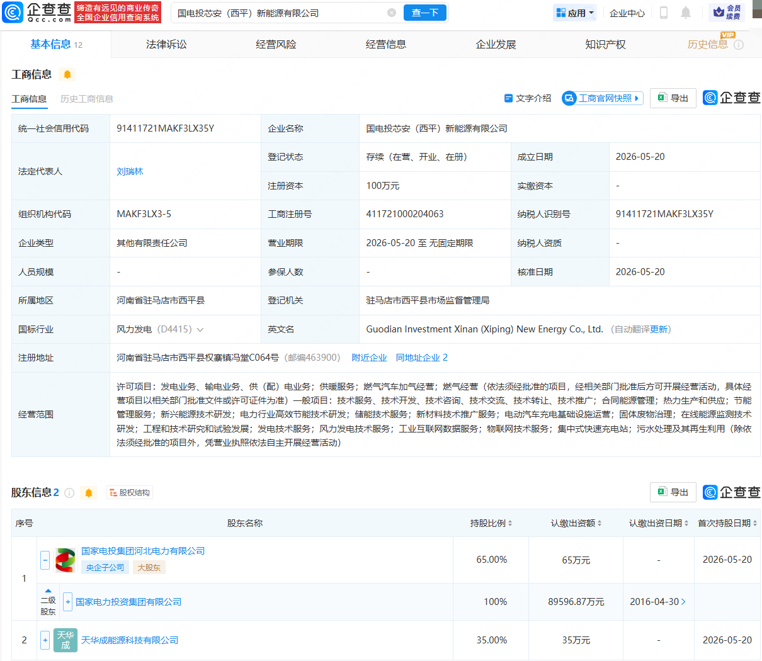Screen dimensions: 762x661
Task: Open 同地址企业 2 link
Action: click(x=422, y=358)
